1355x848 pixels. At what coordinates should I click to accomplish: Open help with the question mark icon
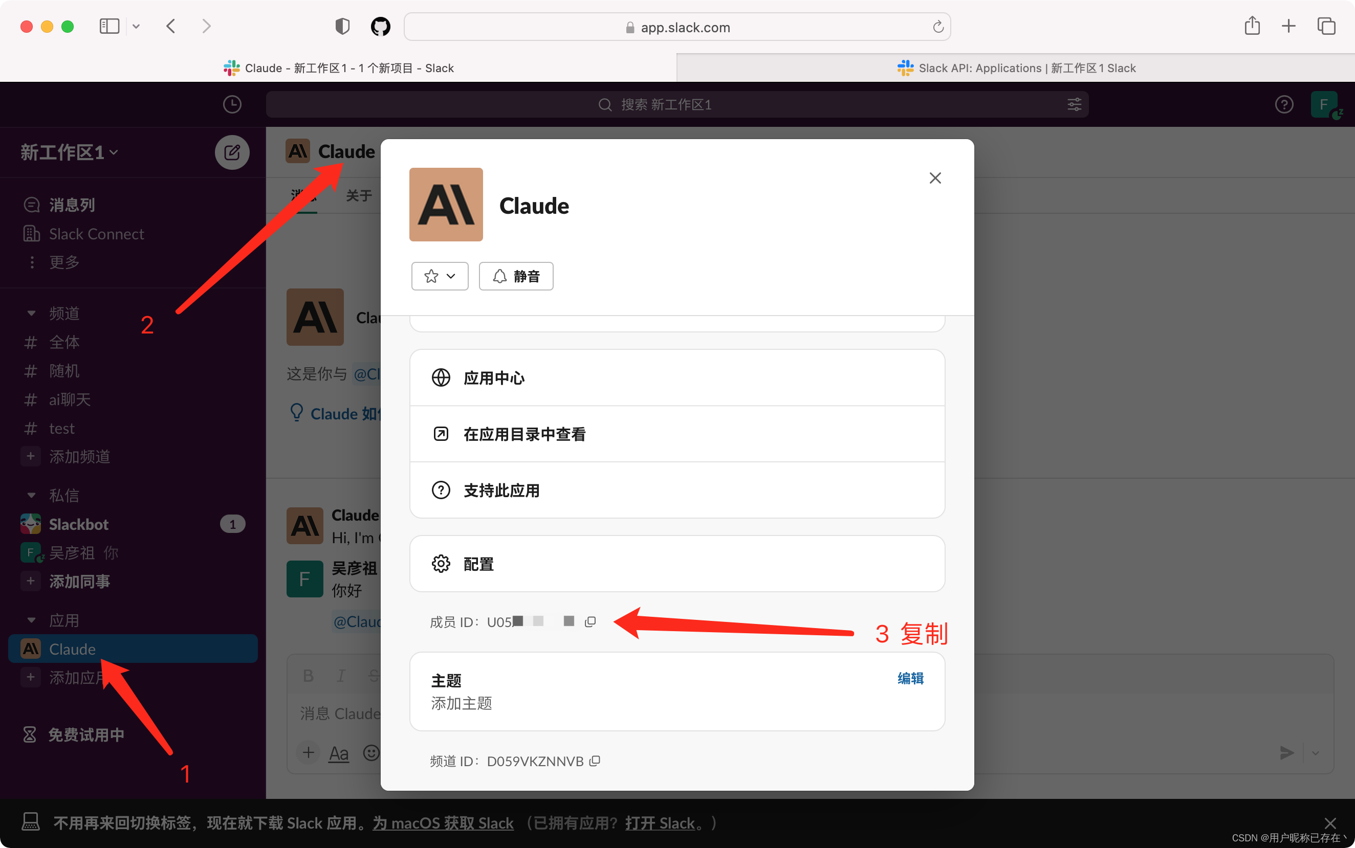[1283, 104]
